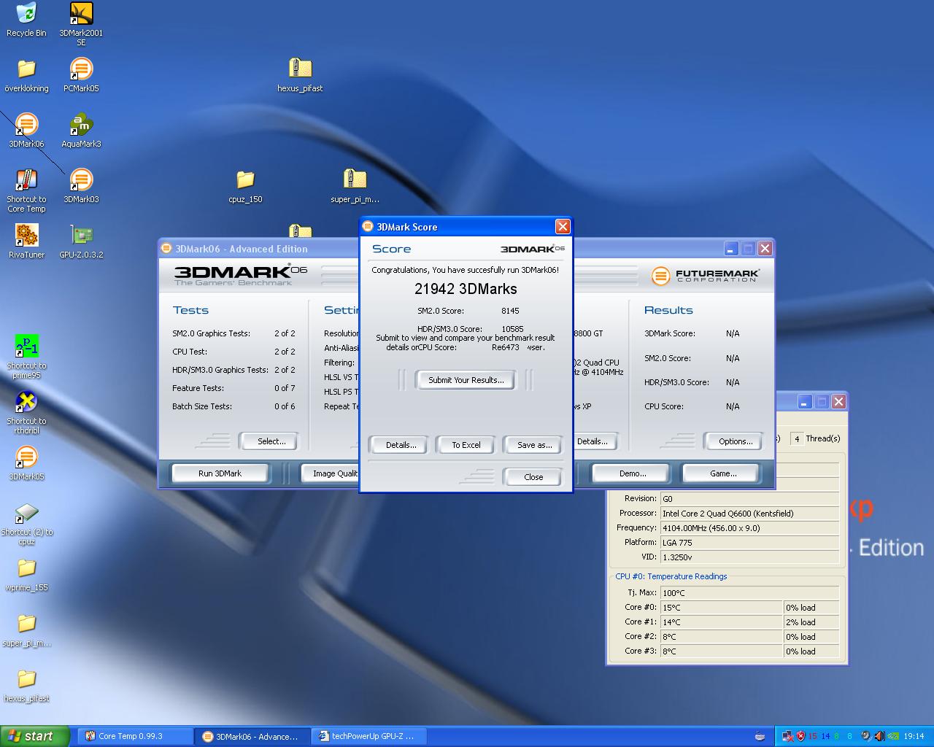Click Details button in System panel of 3DMark06
The width and height of the screenshot is (934, 747).
tap(594, 441)
